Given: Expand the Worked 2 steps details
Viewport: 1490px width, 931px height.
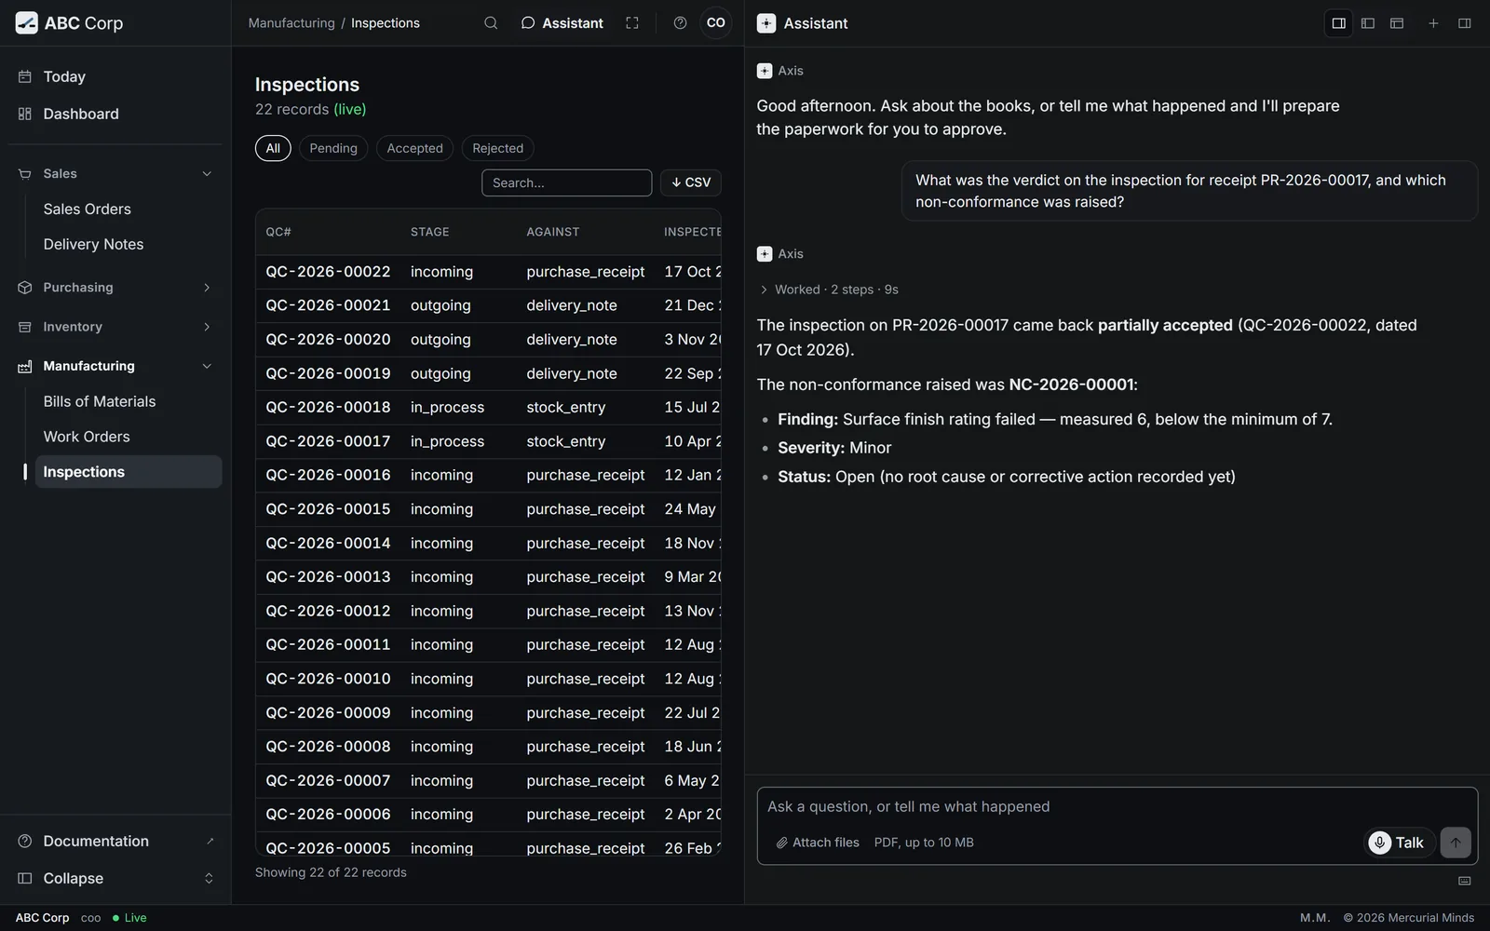Looking at the screenshot, I should pos(829,290).
